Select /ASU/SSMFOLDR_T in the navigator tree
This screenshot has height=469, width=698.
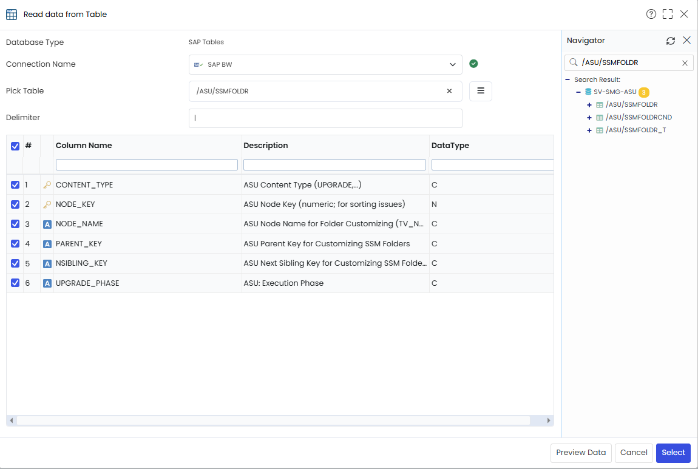(635, 130)
